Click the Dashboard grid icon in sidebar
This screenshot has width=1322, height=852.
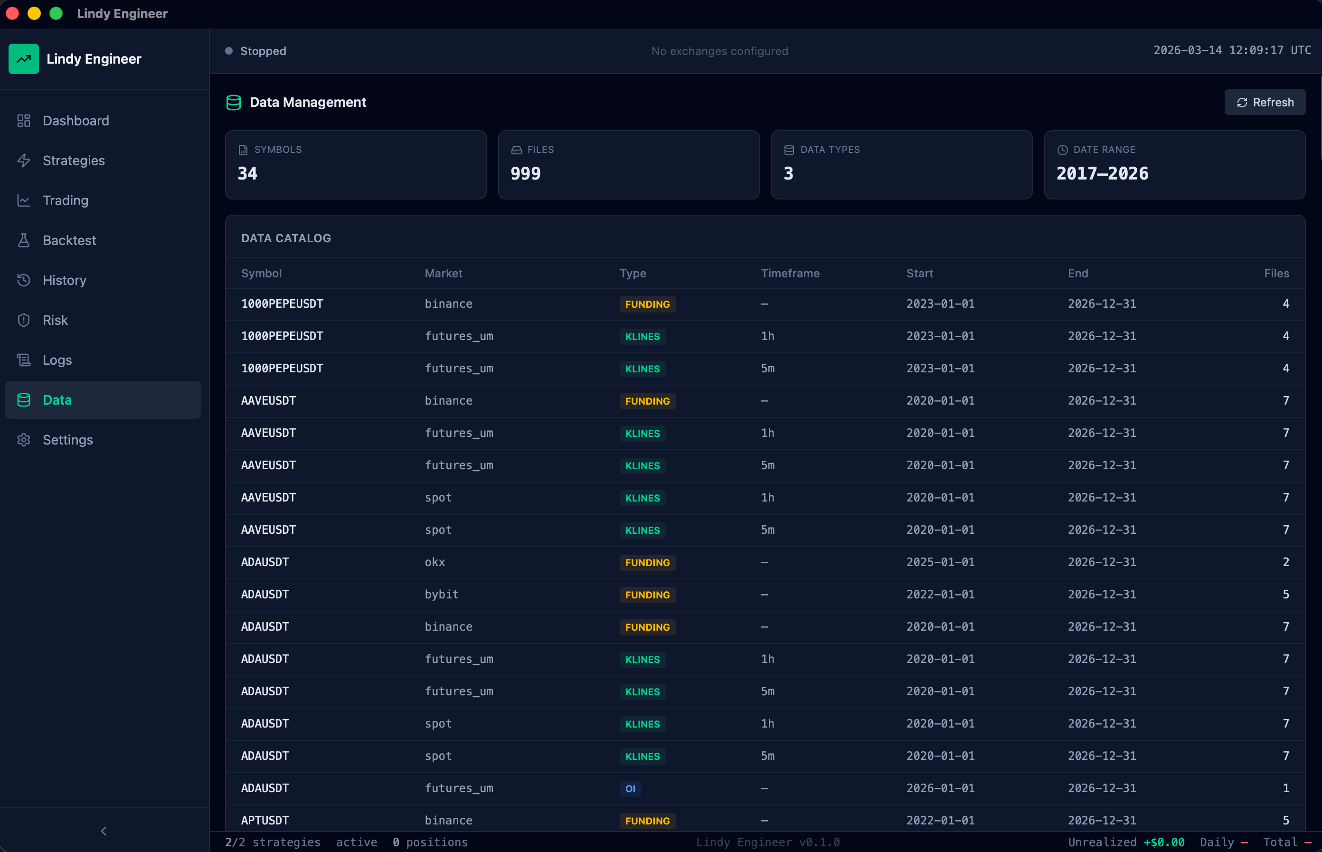tap(23, 121)
